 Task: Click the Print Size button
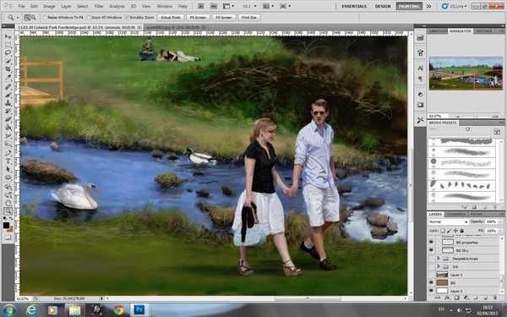(249, 18)
